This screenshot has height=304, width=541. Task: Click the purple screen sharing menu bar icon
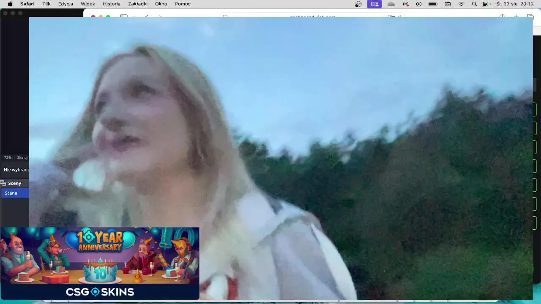click(375, 4)
